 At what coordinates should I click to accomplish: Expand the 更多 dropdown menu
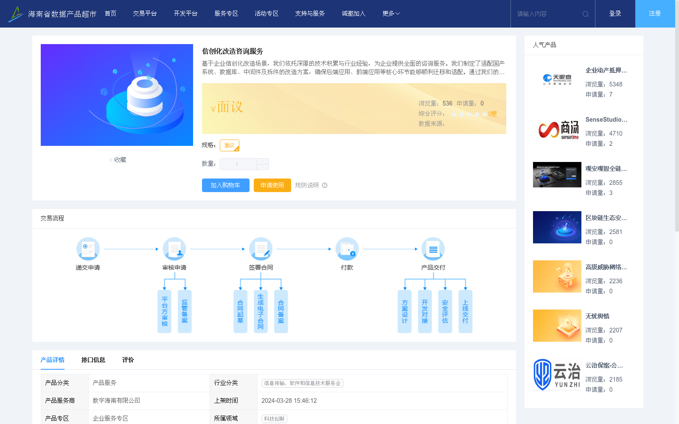391,14
